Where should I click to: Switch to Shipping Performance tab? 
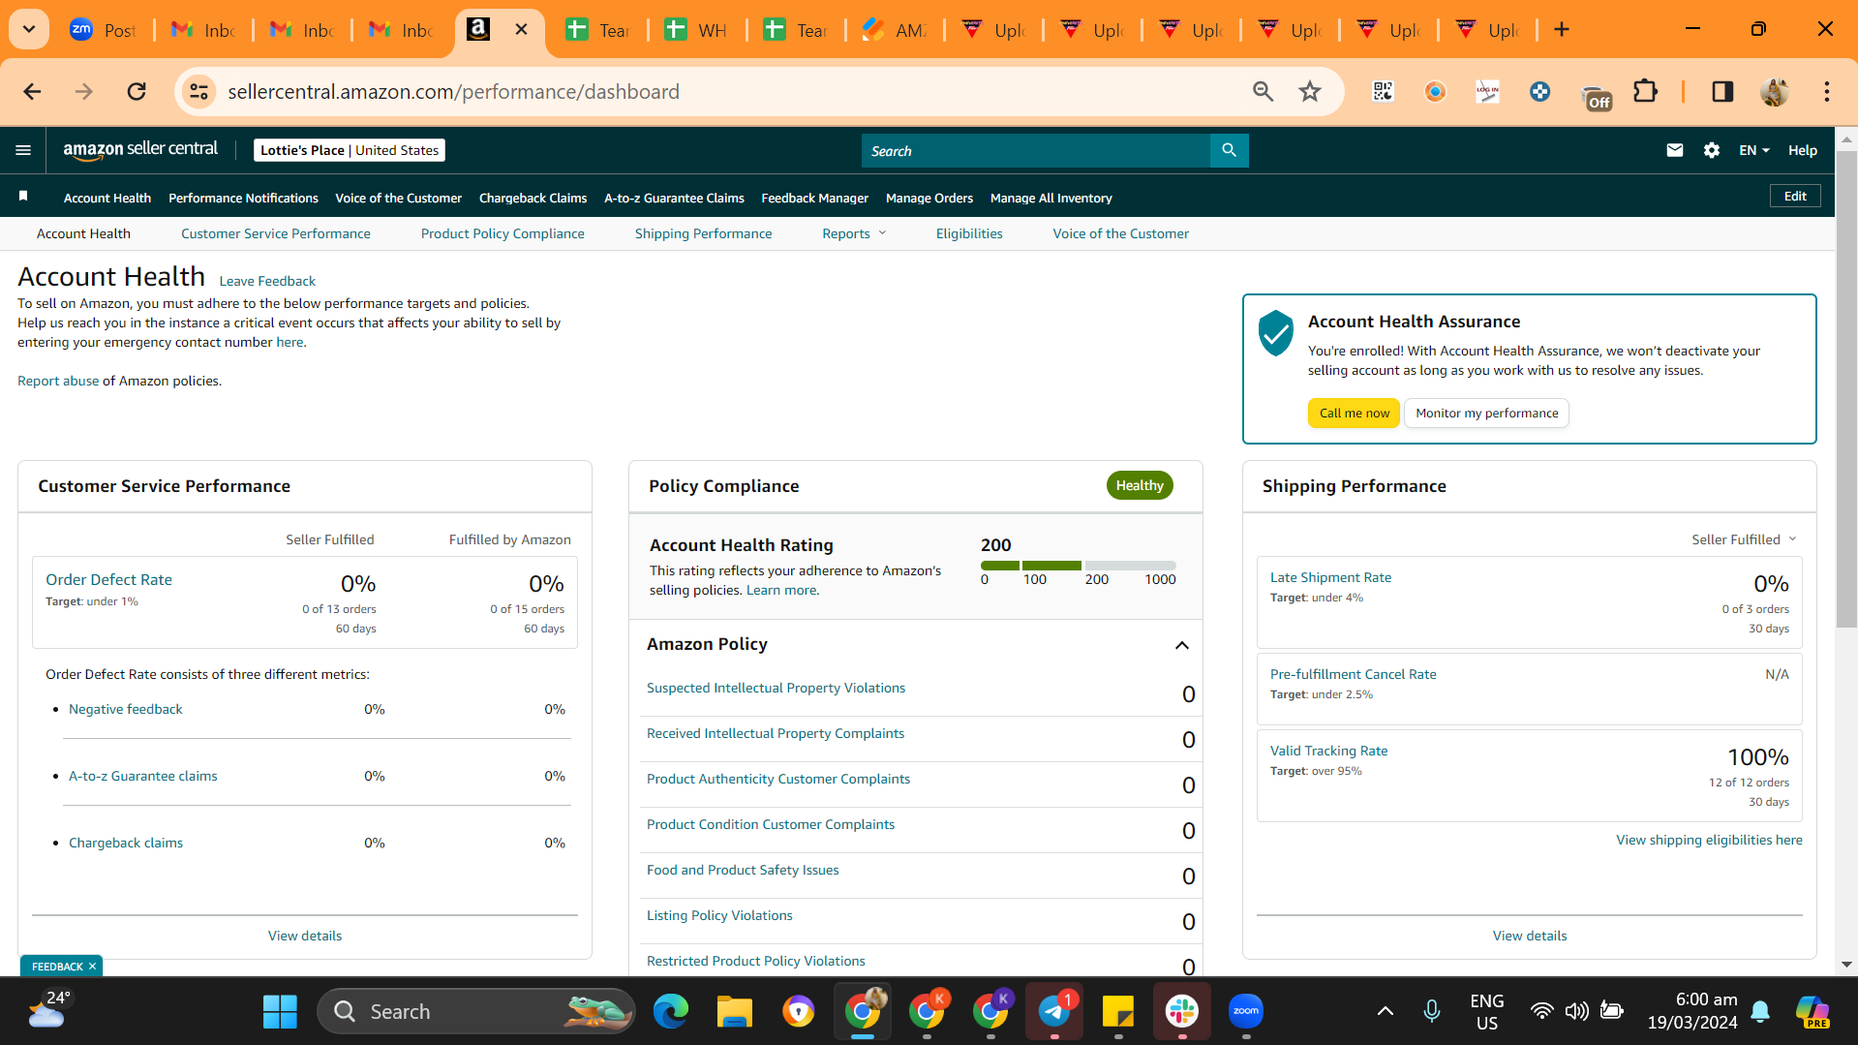click(x=703, y=233)
